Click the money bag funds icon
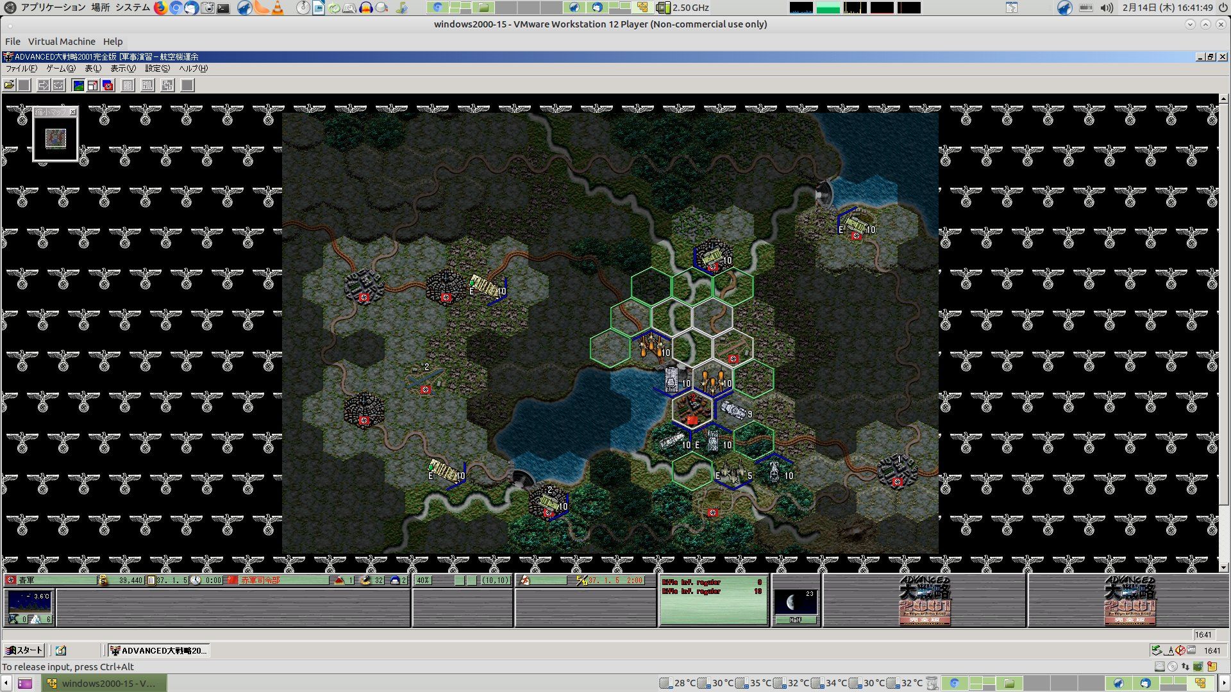 103,581
